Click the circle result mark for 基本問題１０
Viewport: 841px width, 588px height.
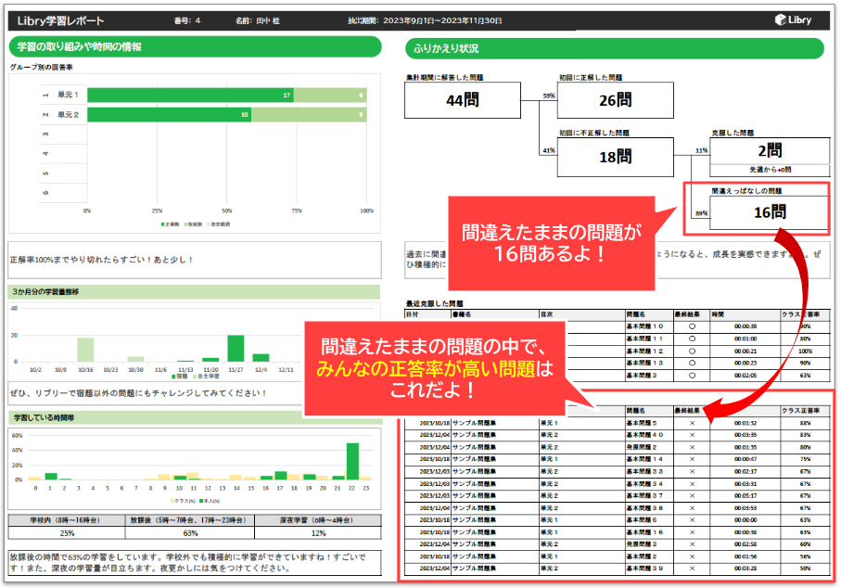pyautogui.click(x=691, y=326)
